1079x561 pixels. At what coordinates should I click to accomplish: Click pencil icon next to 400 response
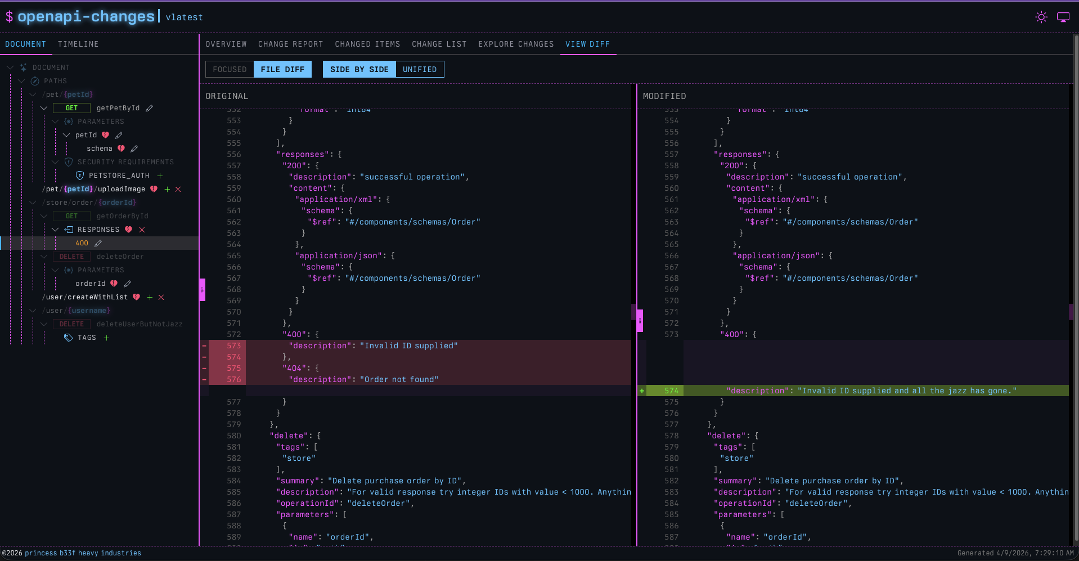(98, 243)
